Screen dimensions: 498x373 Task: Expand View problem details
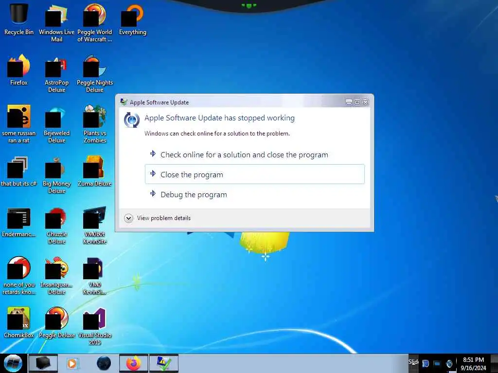tap(158, 218)
